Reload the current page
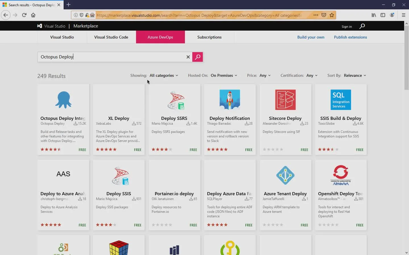Viewport: 409px width, 255px height. 24,15
